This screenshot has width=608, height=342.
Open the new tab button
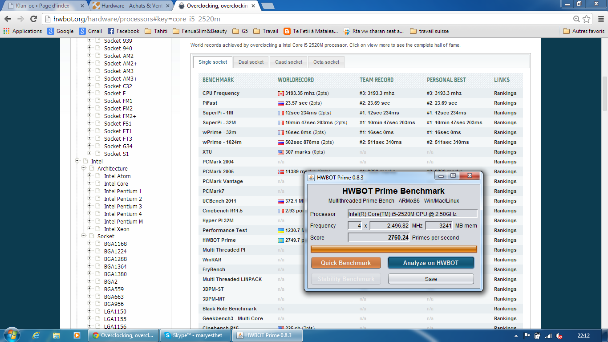[268, 6]
